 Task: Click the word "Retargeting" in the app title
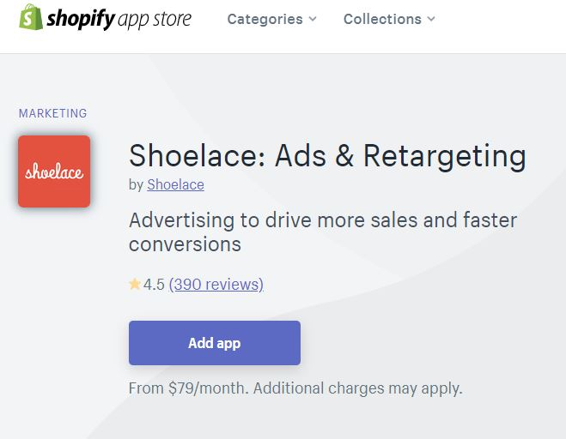pos(444,156)
